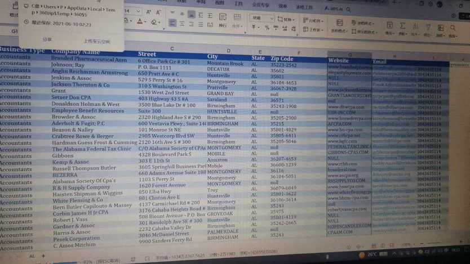
Task: Click the cell styles button
Action: (365, 32)
